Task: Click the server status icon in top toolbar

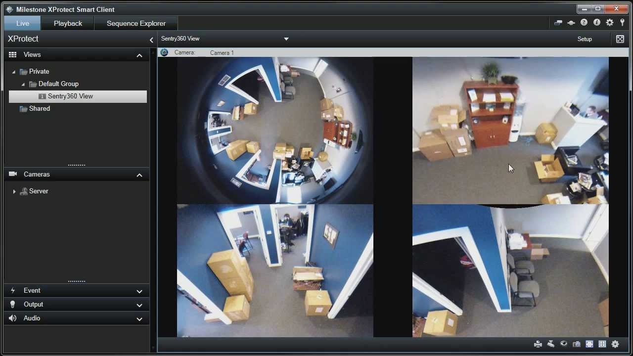Action: [558, 23]
